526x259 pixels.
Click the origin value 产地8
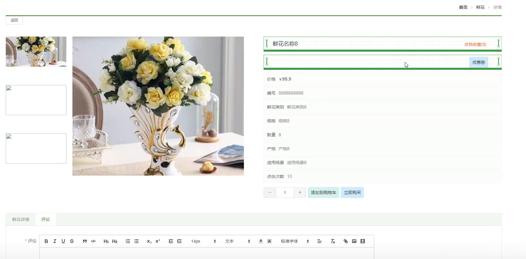tap(284, 149)
